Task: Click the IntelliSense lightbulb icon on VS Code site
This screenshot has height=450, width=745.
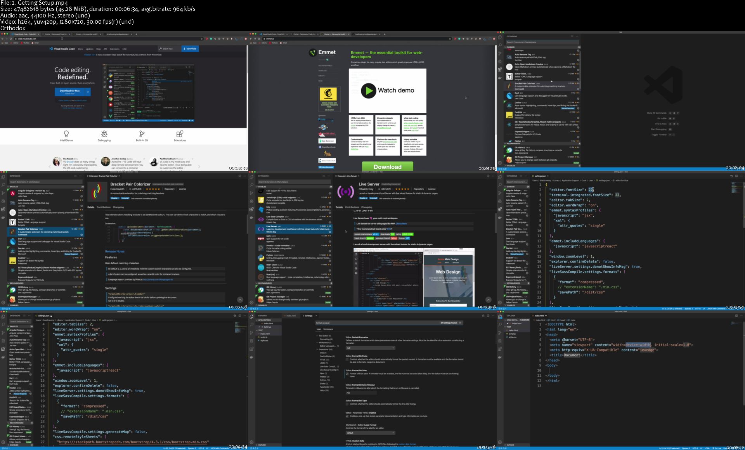Action: click(x=66, y=134)
